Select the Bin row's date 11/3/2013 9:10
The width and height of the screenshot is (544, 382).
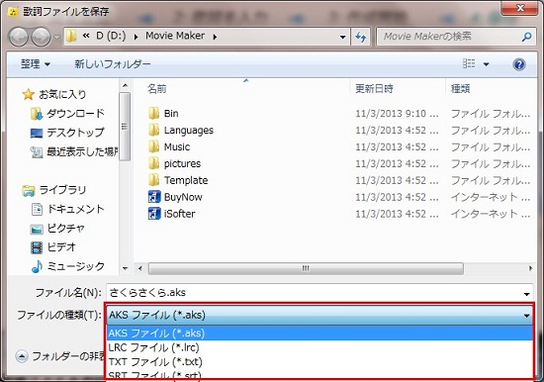pyautogui.click(x=397, y=114)
